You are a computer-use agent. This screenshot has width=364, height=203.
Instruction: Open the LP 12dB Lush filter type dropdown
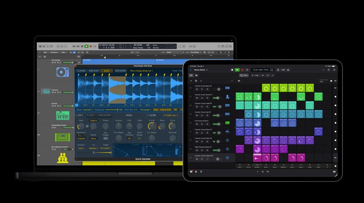(x=170, y=115)
